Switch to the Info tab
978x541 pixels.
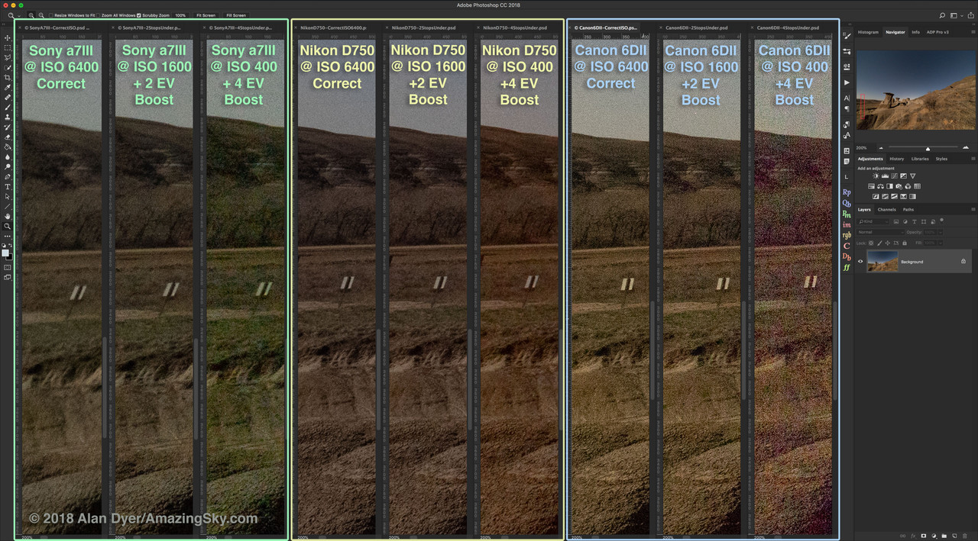(915, 32)
